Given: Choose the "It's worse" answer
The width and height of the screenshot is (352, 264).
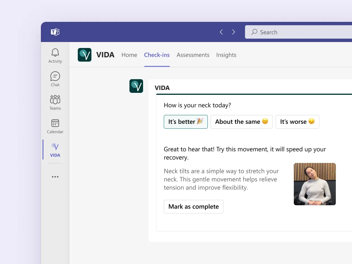Looking at the screenshot, I should tap(297, 122).
